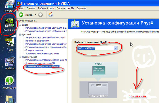Open Регулировка настроек изображения с просмотром
This screenshot has height=103, width=159.
click(46, 60)
